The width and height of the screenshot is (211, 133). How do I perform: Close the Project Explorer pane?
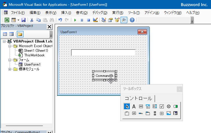coord(49,27)
